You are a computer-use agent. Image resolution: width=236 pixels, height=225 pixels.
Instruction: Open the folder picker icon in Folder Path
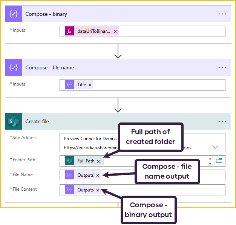pos(219,161)
